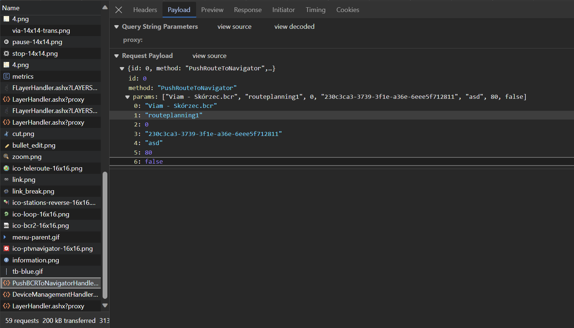The width and height of the screenshot is (574, 328).
Task: Select the metrics request icon
Action: [x=6, y=77]
